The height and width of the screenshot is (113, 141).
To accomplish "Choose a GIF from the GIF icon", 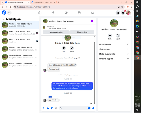I will (x=56, y=108).
